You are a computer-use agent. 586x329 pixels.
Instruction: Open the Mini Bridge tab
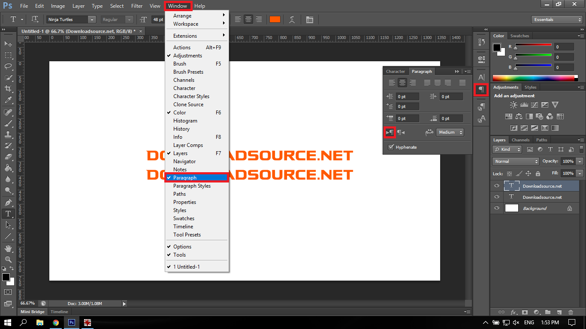pyautogui.click(x=33, y=312)
